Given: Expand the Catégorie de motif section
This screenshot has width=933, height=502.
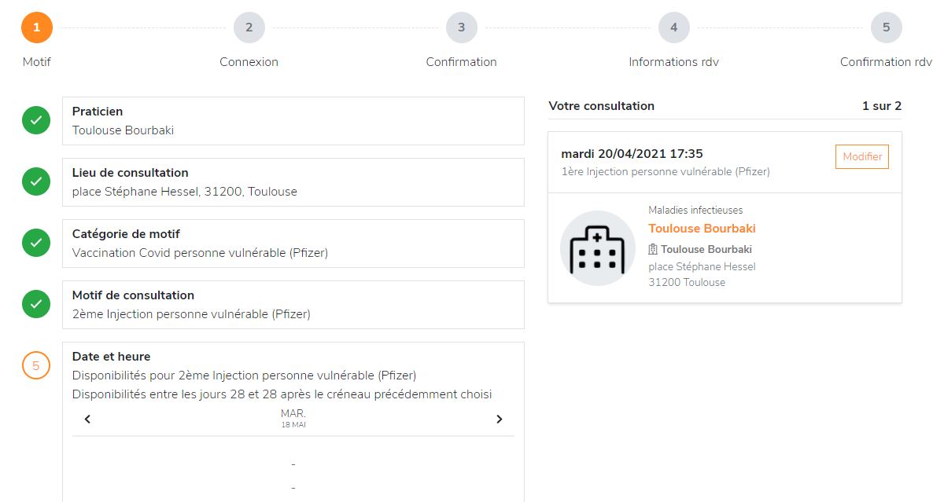Looking at the screenshot, I should tap(293, 244).
